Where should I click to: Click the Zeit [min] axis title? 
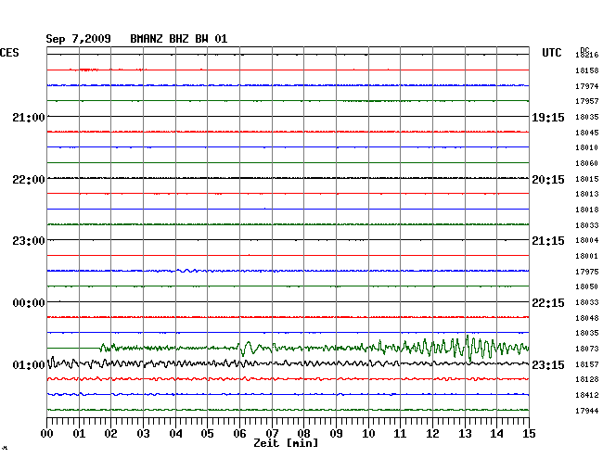point(286,443)
